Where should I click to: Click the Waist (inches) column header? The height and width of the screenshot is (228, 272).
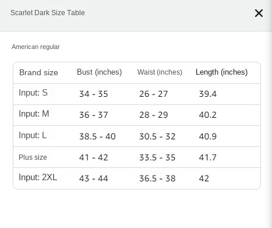tap(160, 72)
